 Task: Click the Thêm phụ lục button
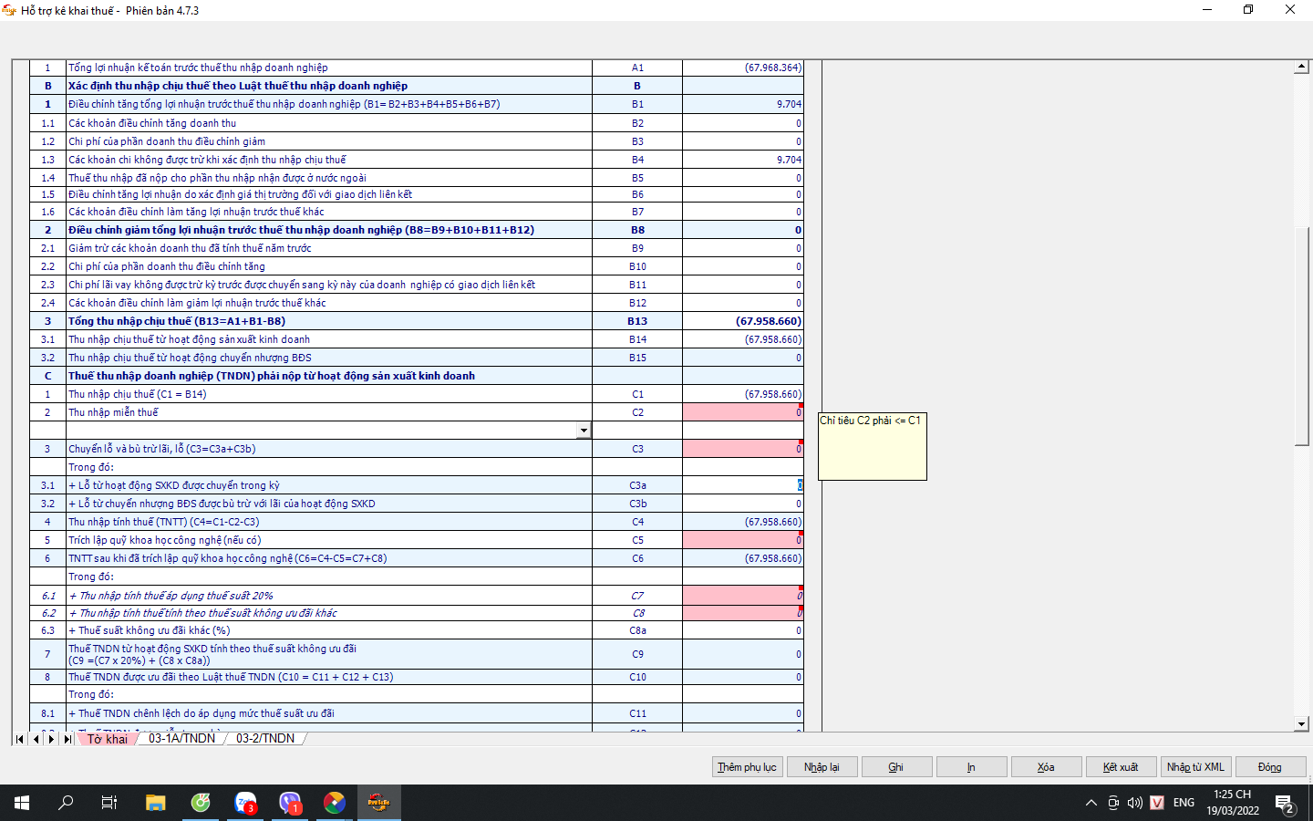pos(747,767)
